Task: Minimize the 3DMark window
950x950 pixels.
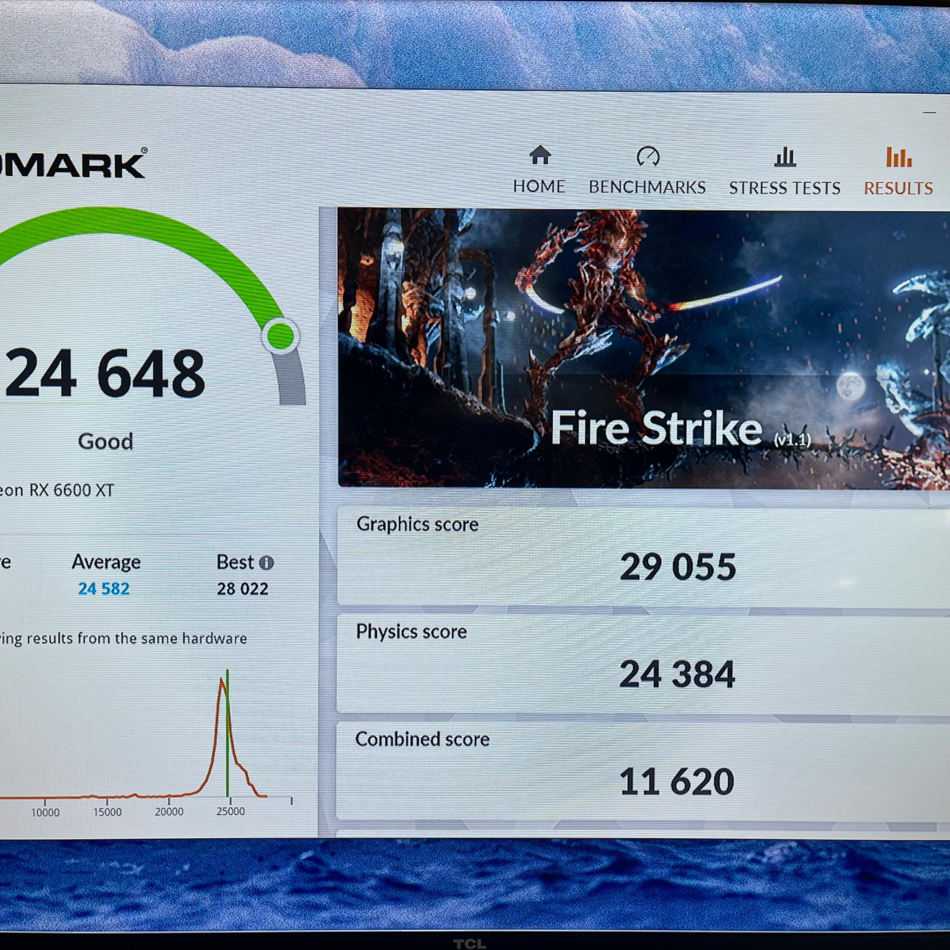Action: [929, 113]
